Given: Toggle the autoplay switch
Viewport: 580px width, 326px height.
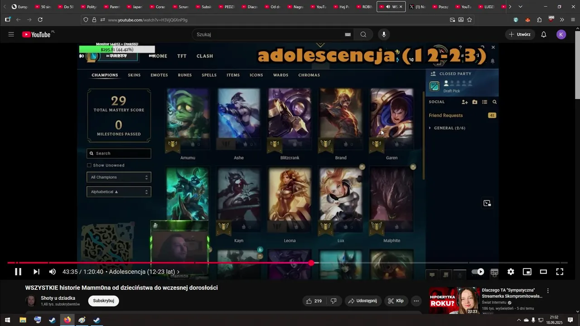Looking at the screenshot, I should (478, 272).
